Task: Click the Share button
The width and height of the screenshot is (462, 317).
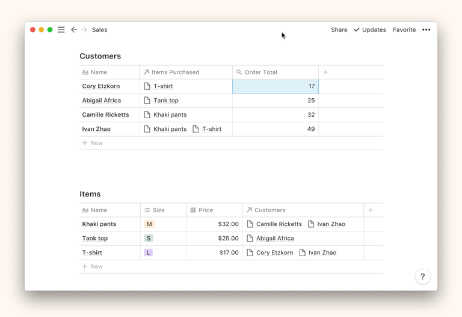Action: (x=339, y=30)
